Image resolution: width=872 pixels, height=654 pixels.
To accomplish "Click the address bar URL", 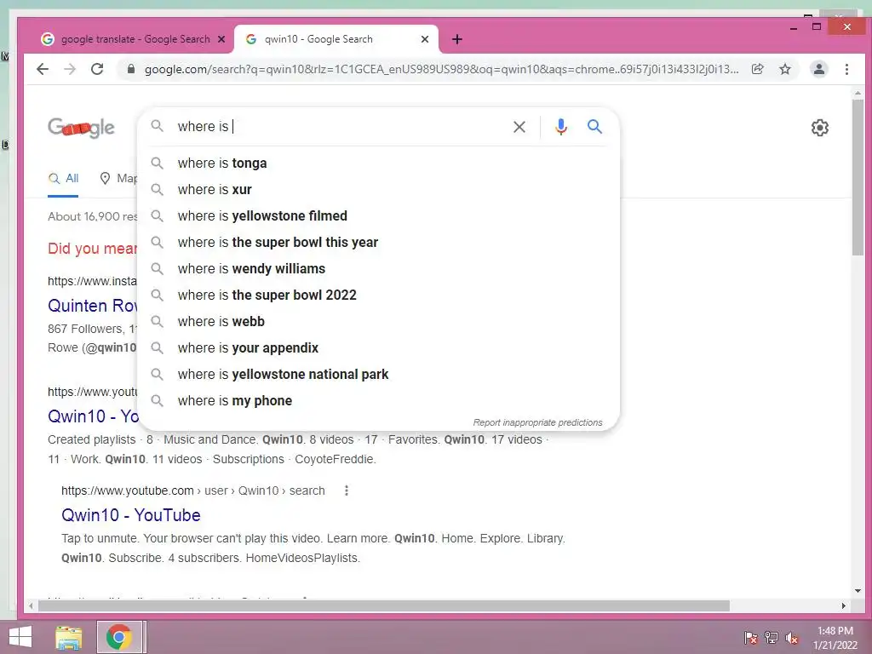I will [442, 69].
